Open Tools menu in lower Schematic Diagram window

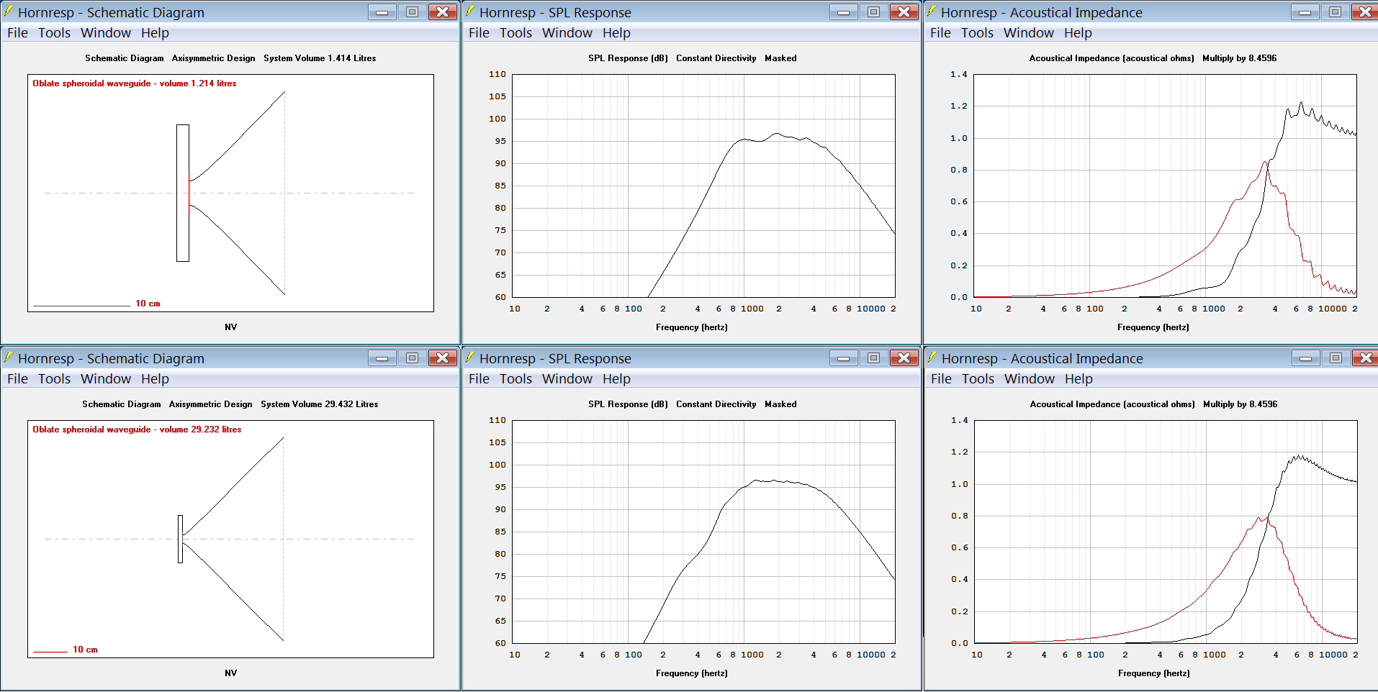[x=54, y=379]
